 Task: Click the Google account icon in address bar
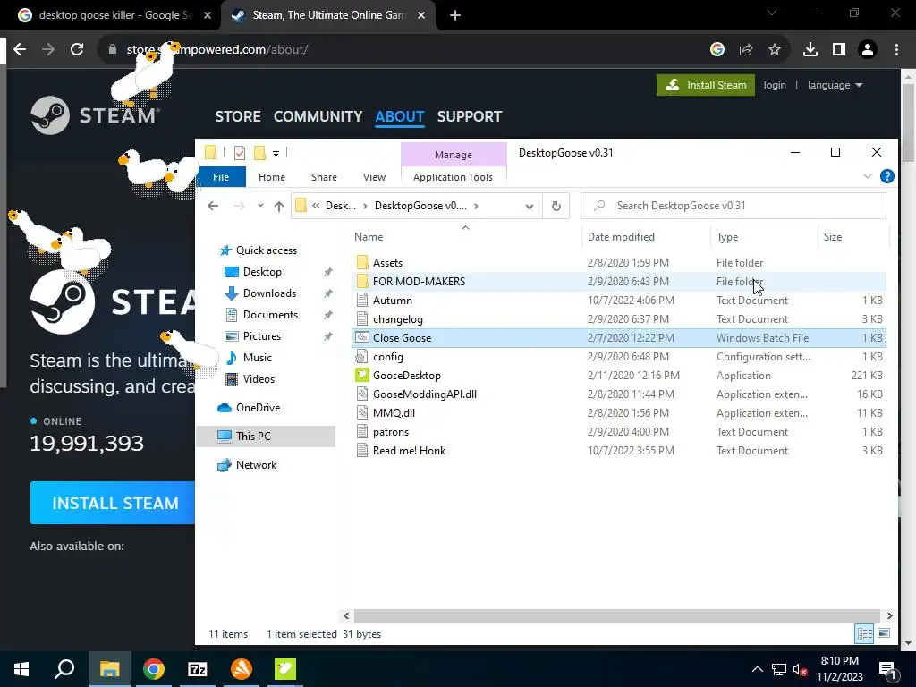(717, 50)
